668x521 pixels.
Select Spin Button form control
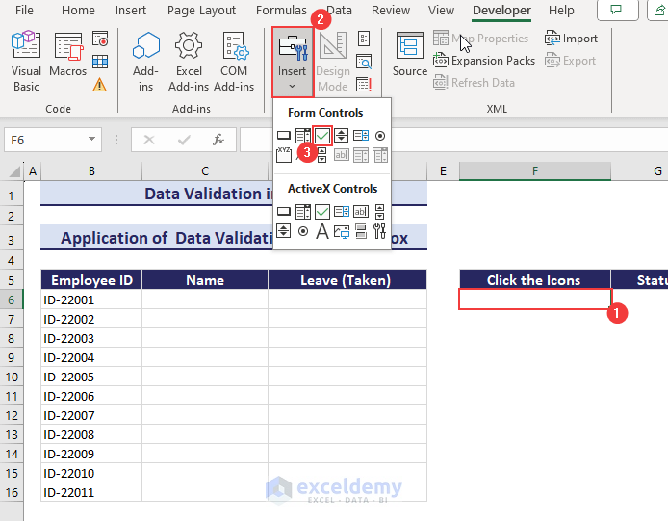[x=342, y=136]
